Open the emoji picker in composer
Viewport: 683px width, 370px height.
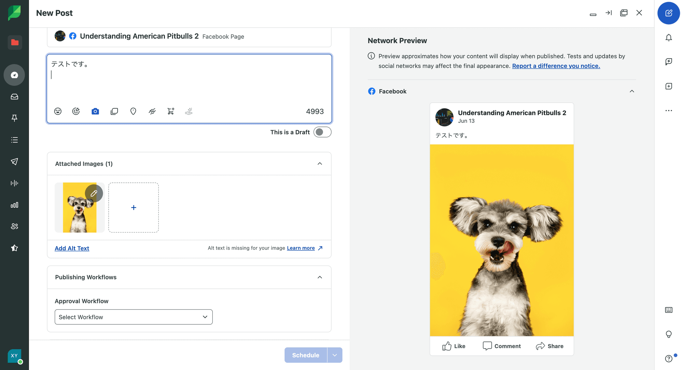58,111
